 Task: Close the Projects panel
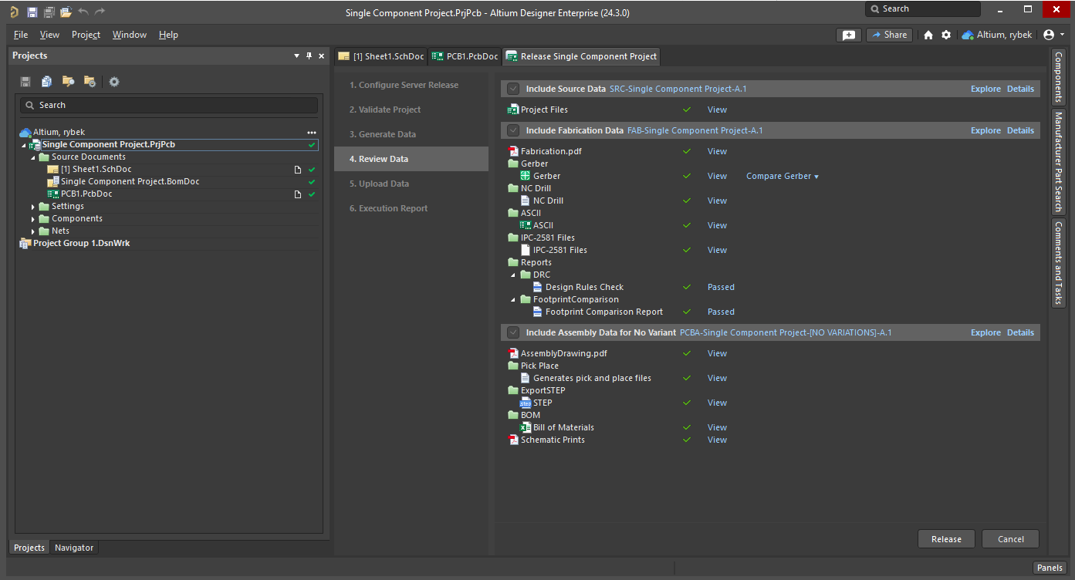(x=322, y=56)
